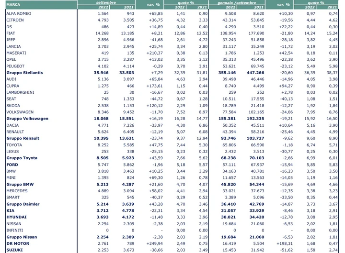Select the Gruppo Renault total row
The image size is (345, 253).
(172, 138)
